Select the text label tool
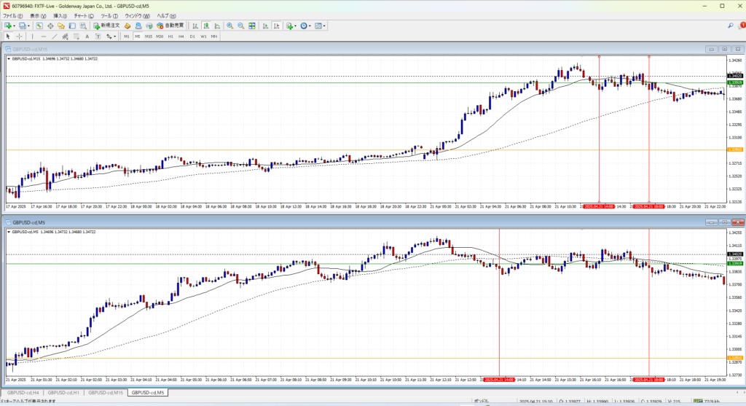746x406 pixels. (x=87, y=36)
